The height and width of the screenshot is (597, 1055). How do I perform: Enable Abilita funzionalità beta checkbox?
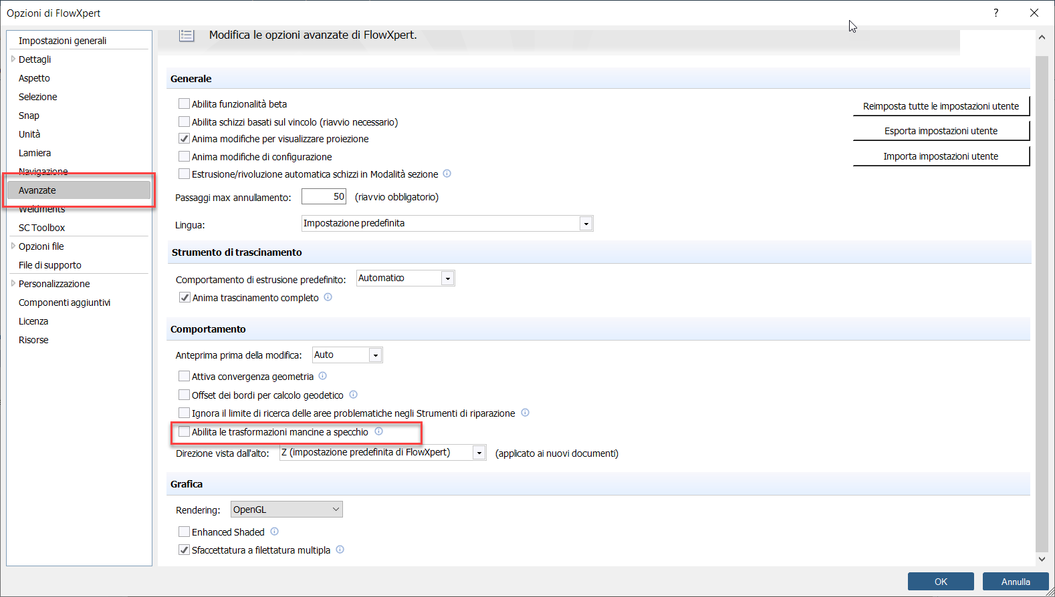[x=184, y=104]
